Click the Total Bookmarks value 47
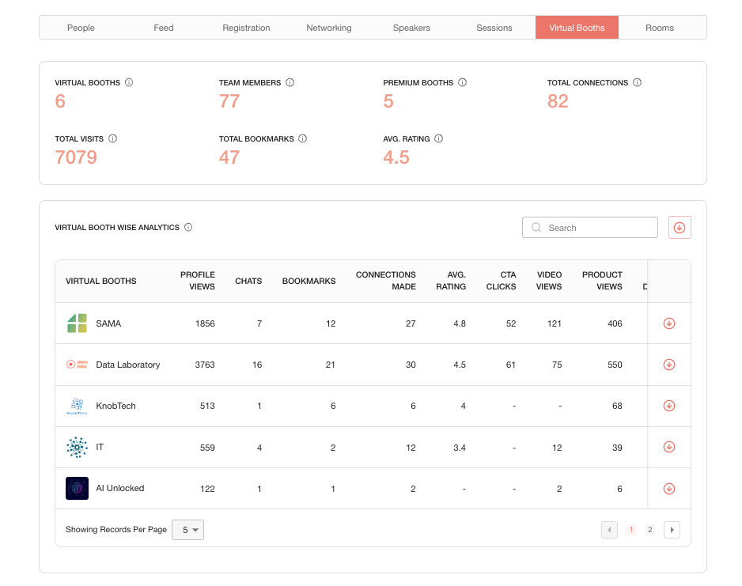The height and width of the screenshot is (586, 742). coord(229,157)
